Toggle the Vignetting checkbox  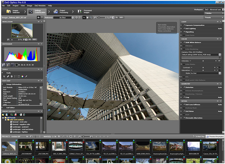(184, 32)
